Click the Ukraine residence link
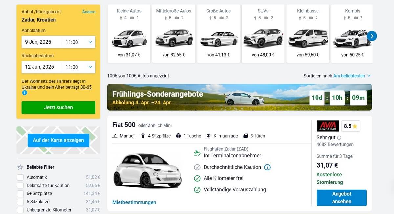Viewport: 394px width, 214px height. click(x=29, y=87)
